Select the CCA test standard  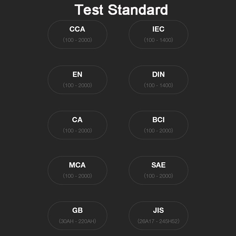coord(77,35)
